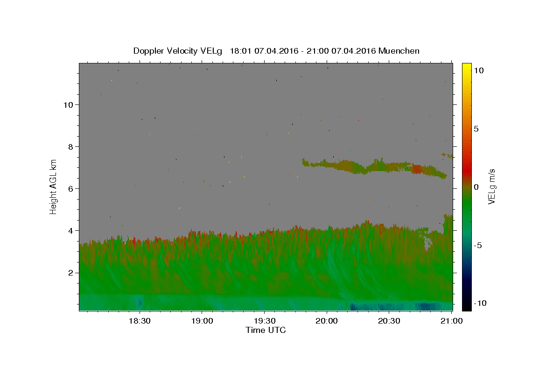
Task: Click the 'Height AGL km' axis title
Action: tap(53, 186)
